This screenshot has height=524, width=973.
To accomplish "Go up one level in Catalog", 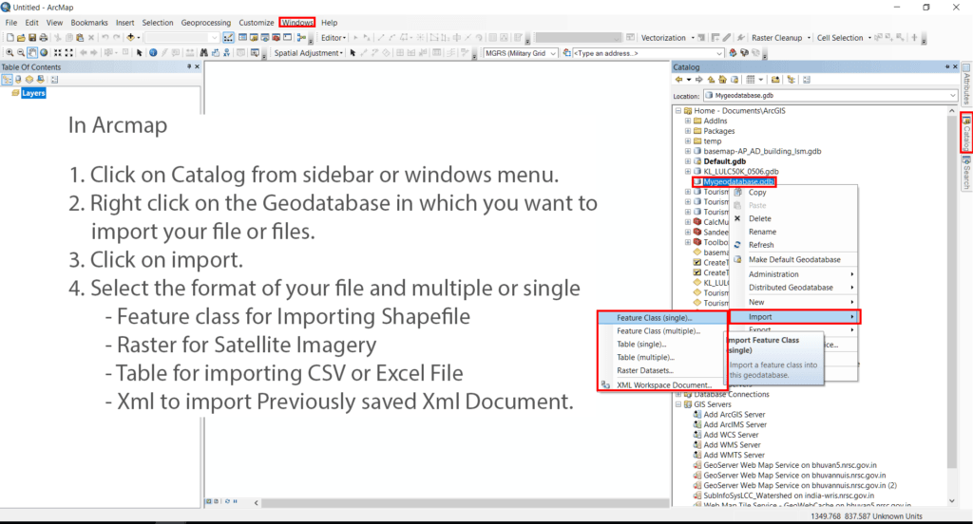I will tap(711, 80).
